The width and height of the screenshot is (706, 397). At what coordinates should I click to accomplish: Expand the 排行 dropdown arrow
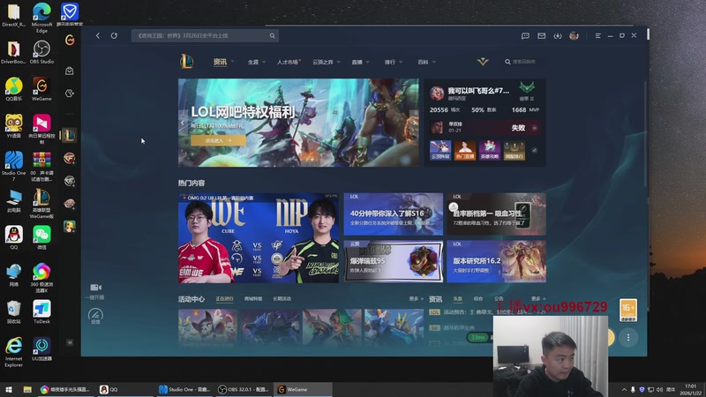click(x=401, y=62)
